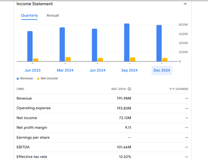208x160 pixels.
Task: Click the Dec 2024 blue revenue bar
Action: (x=159, y=43)
